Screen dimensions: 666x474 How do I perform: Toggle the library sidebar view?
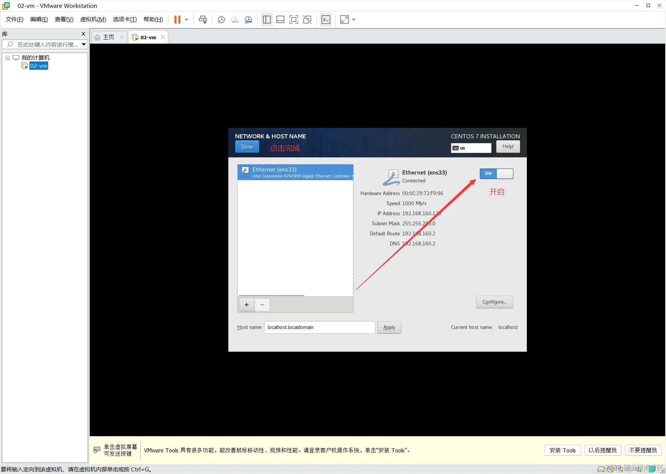pyautogui.click(x=267, y=20)
